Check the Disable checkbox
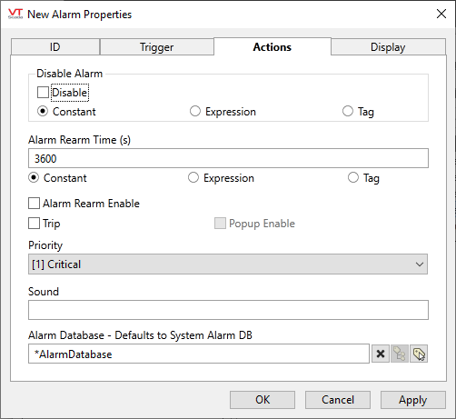Viewport: 456px width, 419px height. pyautogui.click(x=43, y=93)
